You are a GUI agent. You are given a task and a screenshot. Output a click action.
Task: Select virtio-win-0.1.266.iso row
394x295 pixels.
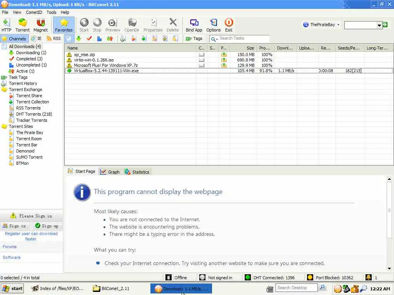pyautogui.click(x=229, y=60)
